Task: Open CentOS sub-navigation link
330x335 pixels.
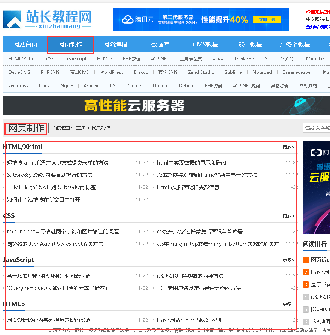Action: [134, 86]
